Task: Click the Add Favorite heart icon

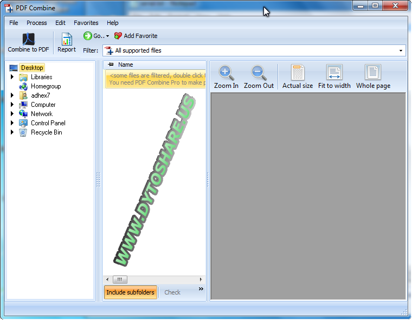Action: tap(118, 36)
